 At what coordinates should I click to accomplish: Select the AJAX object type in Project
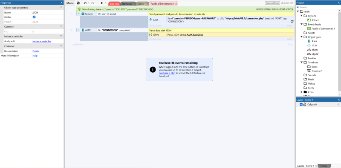[314, 41]
